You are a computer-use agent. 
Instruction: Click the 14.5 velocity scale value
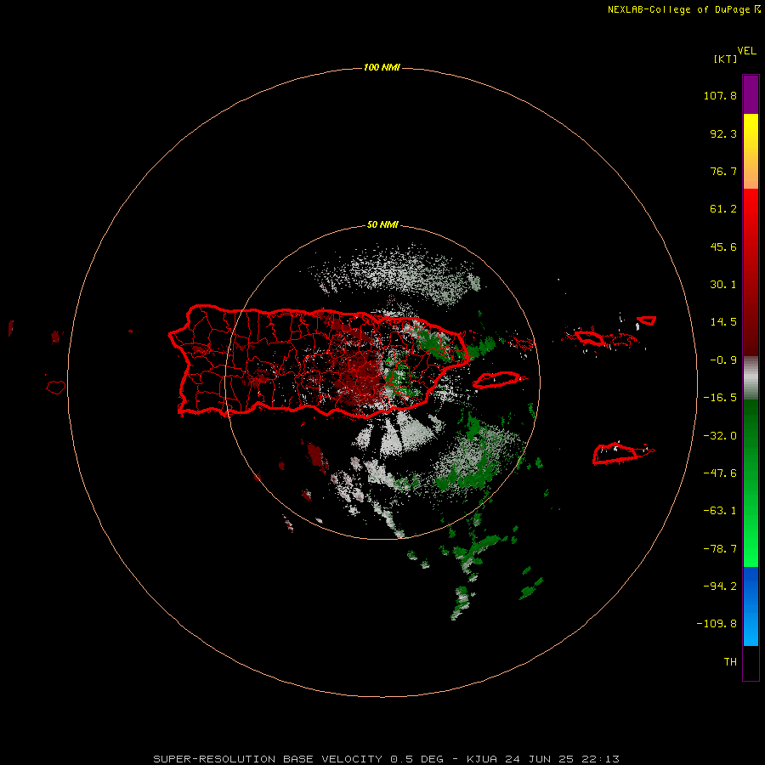point(723,322)
